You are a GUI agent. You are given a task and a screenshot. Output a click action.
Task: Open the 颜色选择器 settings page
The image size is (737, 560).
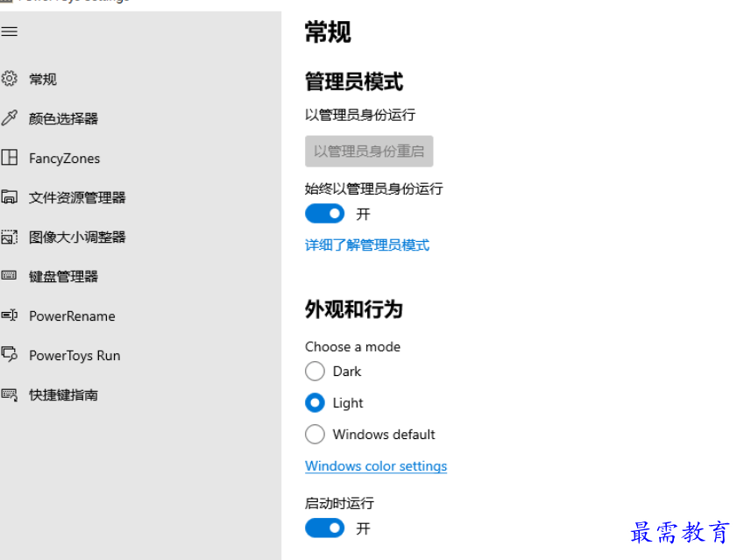click(63, 118)
